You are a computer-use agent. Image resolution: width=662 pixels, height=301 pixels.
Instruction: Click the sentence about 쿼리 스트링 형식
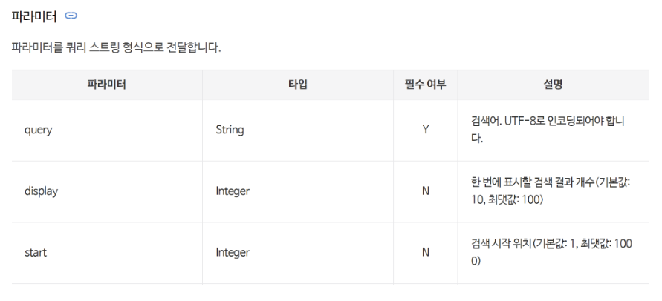(x=116, y=47)
